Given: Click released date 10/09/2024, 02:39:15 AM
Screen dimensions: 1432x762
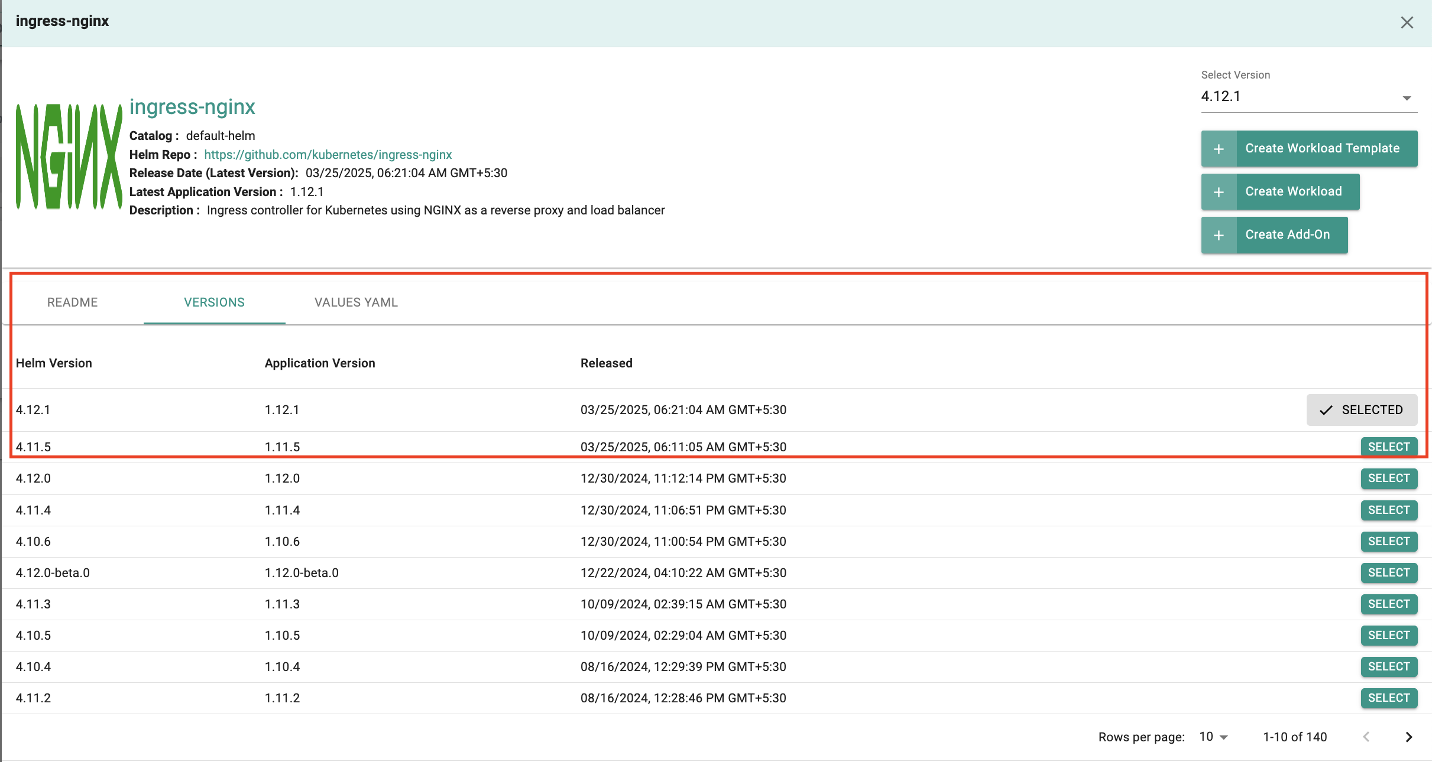Looking at the screenshot, I should click(x=683, y=604).
